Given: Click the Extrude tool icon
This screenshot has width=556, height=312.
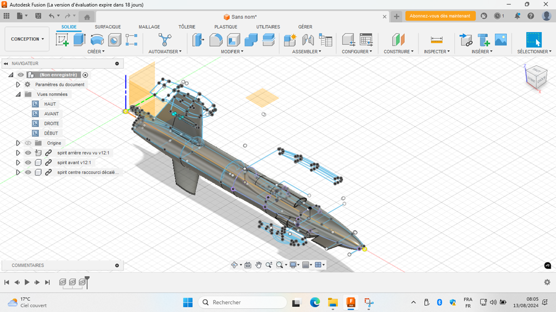Looking at the screenshot, I should click(x=80, y=39).
